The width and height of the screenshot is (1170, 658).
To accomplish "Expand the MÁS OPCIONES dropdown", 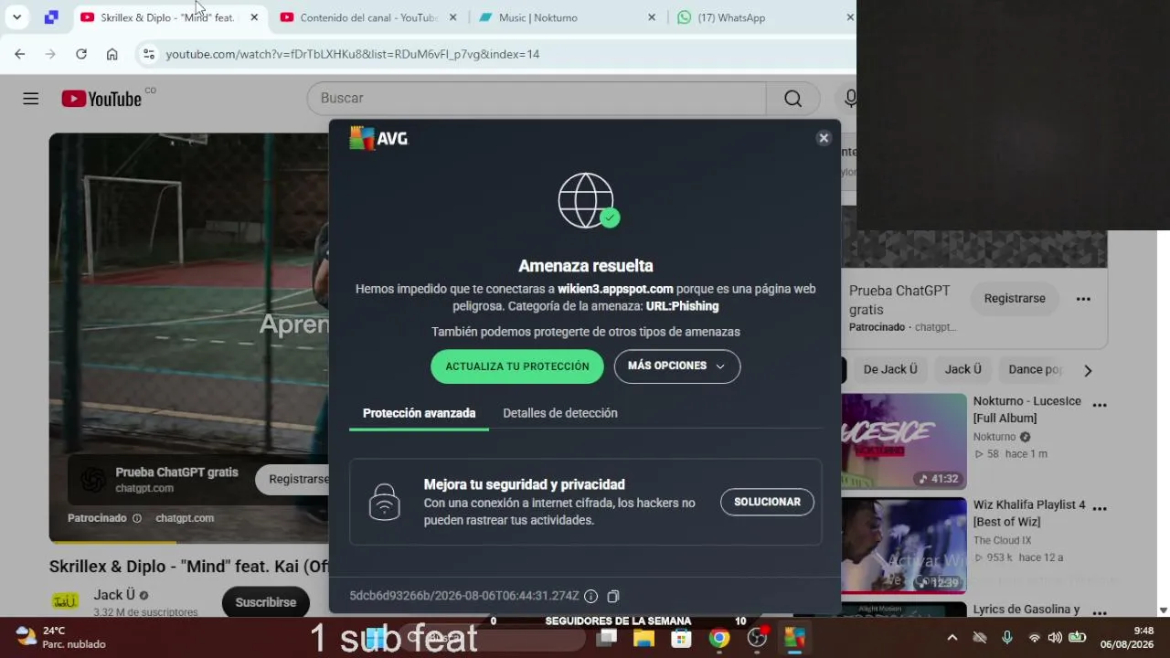I will click(677, 366).
